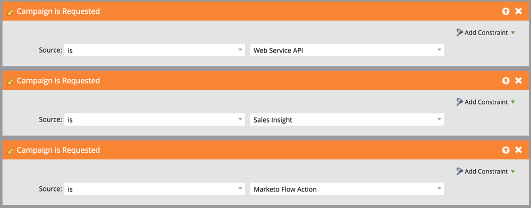This screenshot has height=208, width=531.
Task: Open Add Constraint menu for Marketo Flow Action trigger
Action: 486,171
